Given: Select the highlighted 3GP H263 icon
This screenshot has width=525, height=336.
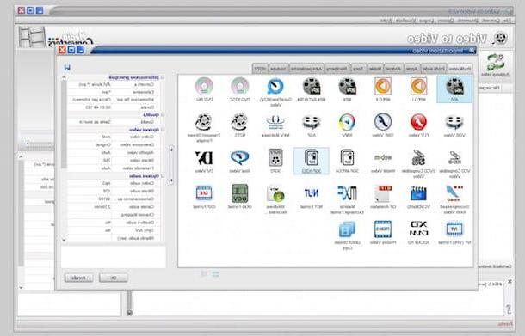Looking at the screenshot, I should pyautogui.click(x=312, y=161).
